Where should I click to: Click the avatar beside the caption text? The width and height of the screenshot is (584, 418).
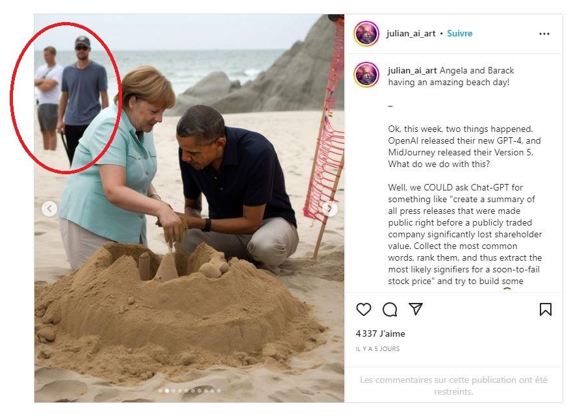tap(366, 75)
